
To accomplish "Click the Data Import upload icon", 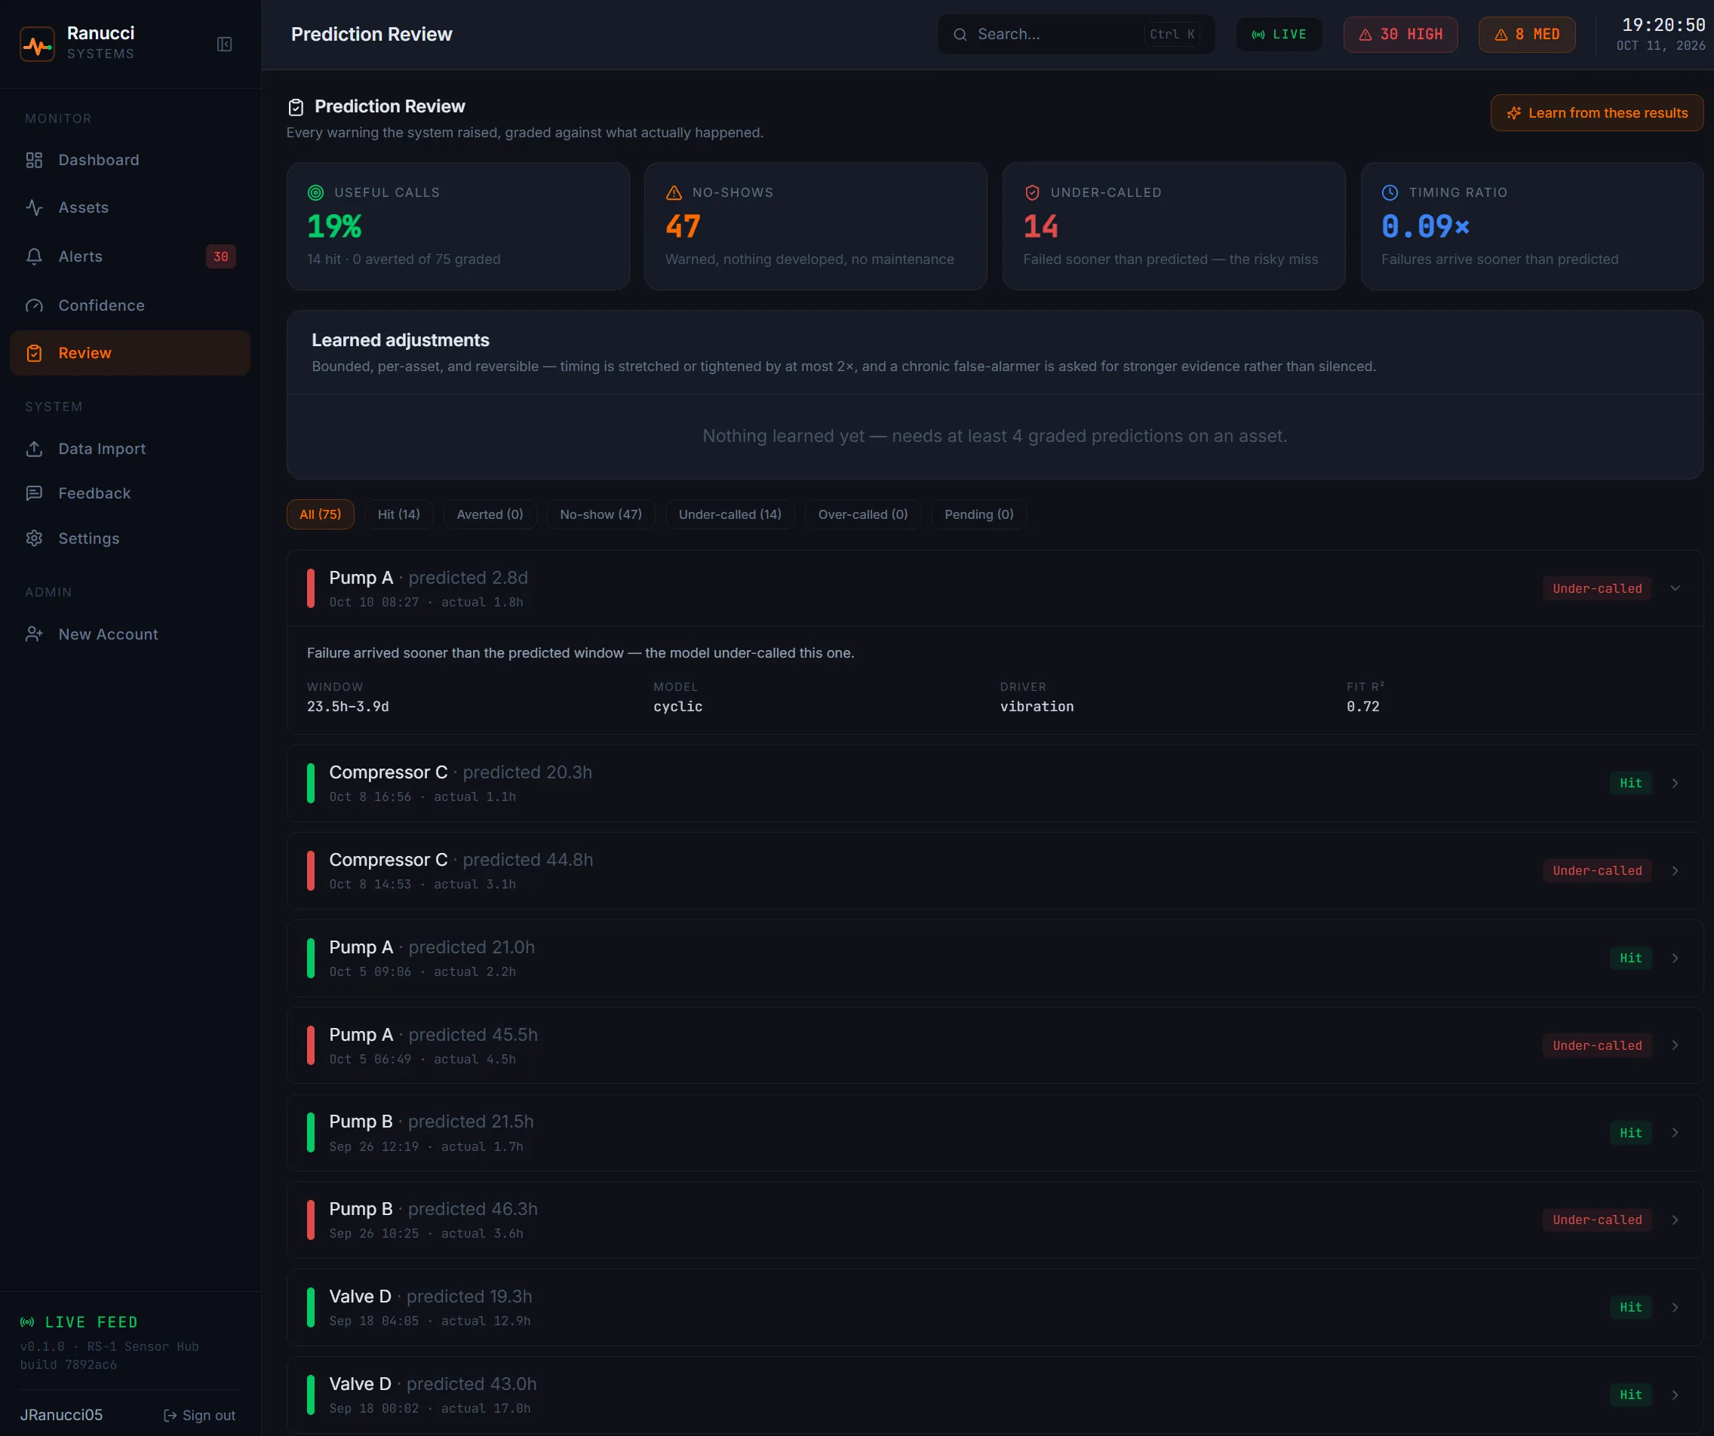I will (x=34, y=449).
